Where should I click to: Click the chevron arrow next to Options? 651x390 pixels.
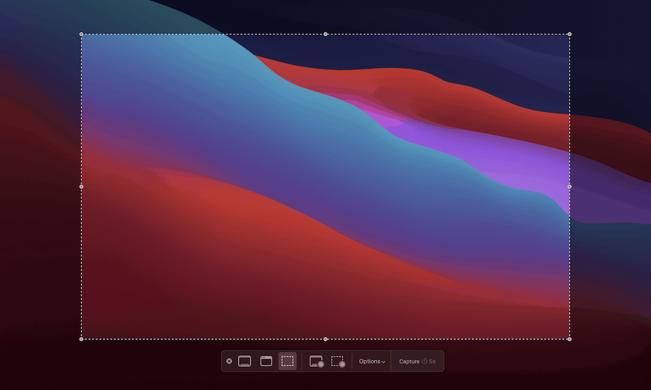point(383,362)
